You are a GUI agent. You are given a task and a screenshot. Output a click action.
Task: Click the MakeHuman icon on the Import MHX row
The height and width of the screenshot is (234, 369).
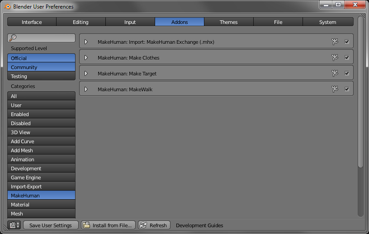tap(335, 42)
